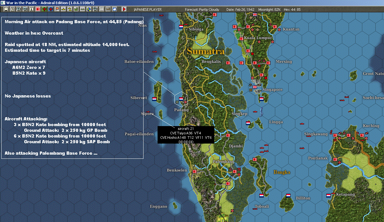Click the 'Moonlight: 82%' status text
Screen dimensions: 384x222
tap(270, 10)
